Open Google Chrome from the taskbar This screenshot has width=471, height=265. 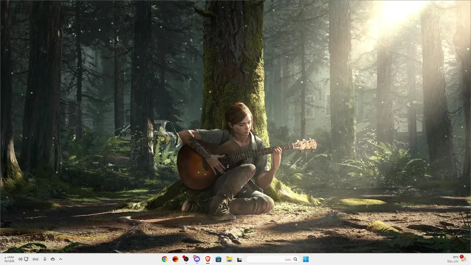164,259
